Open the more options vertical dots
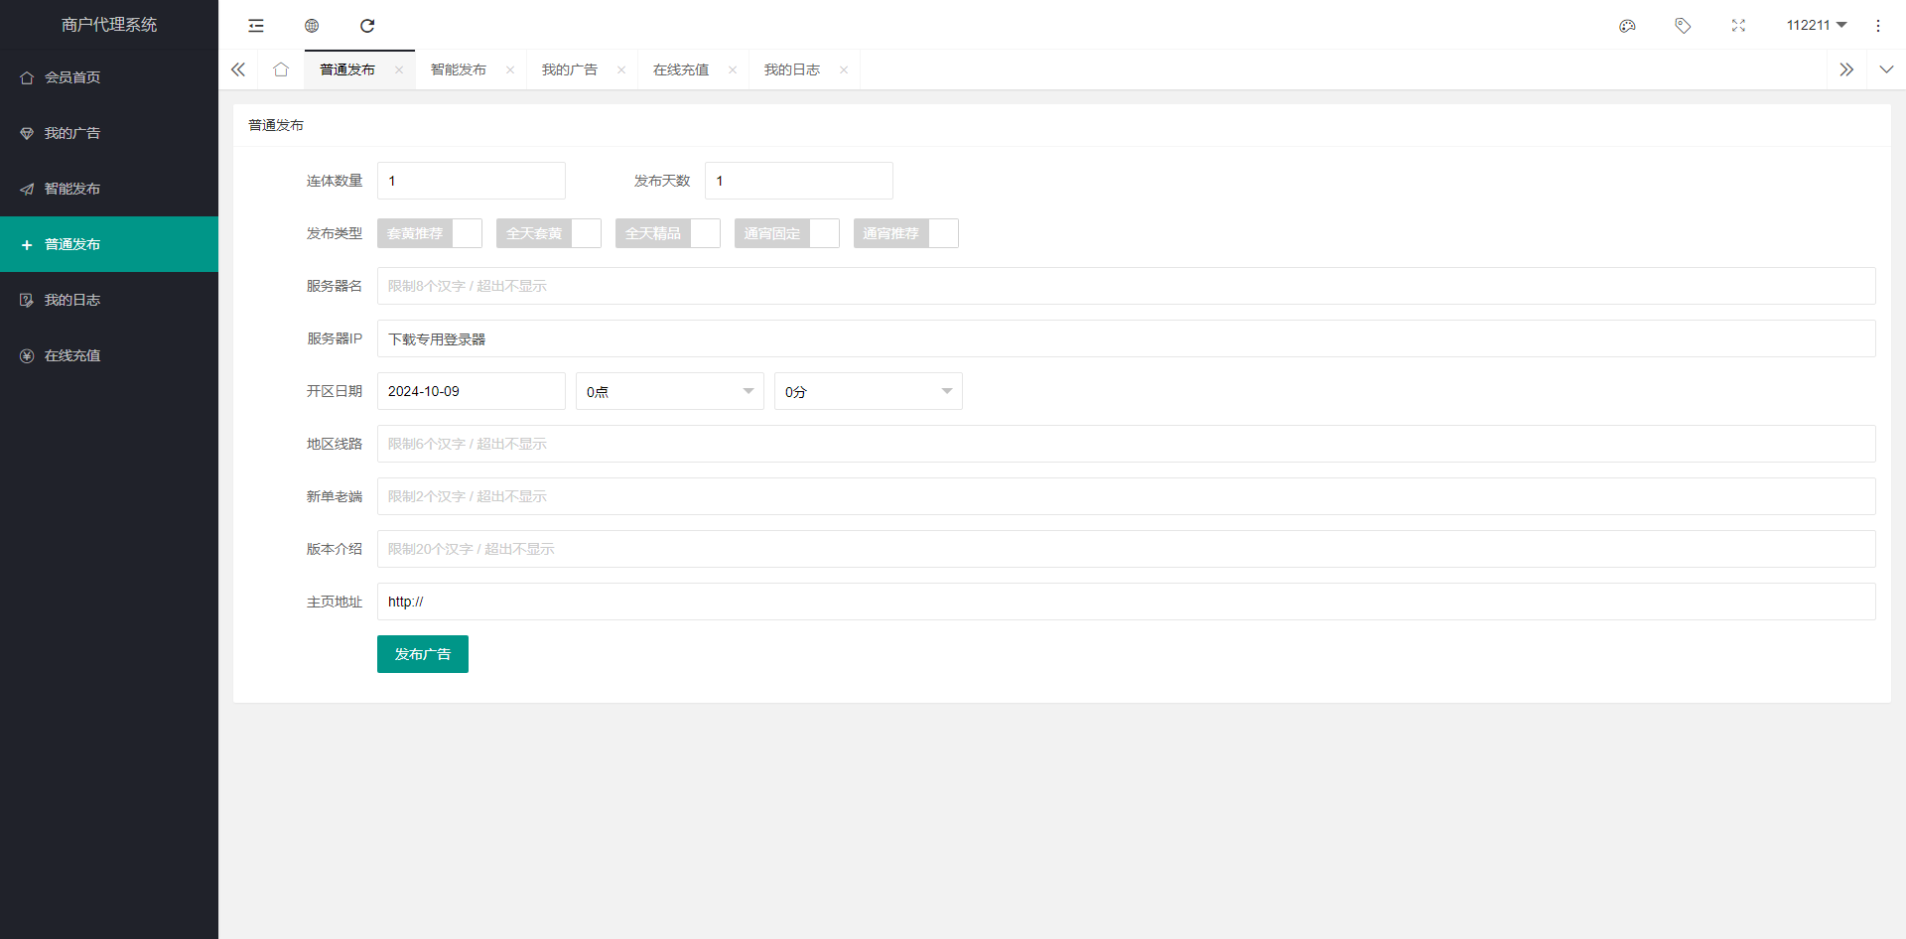 [1878, 26]
